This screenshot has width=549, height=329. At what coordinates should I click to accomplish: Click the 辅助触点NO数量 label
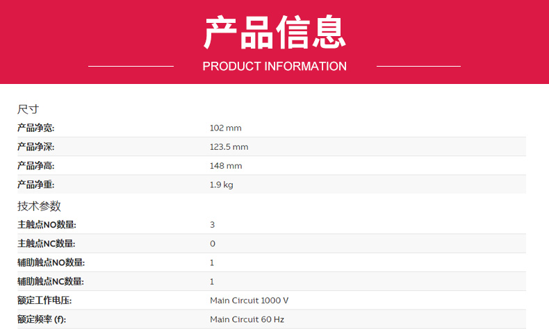tap(51, 262)
